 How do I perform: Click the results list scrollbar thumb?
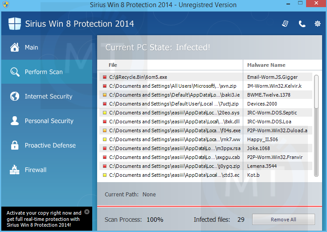(316, 92)
